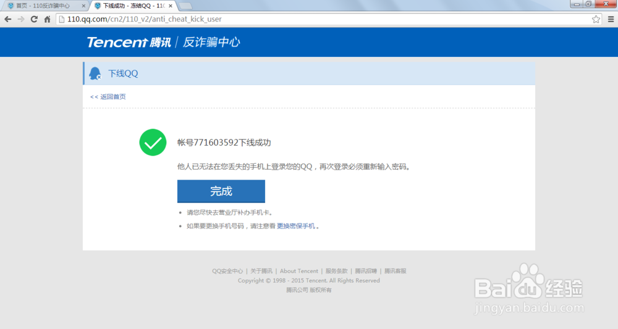This screenshot has width=618, height=329.
Task: Open 腾讯招聘 footer link
Action: (366, 271)
